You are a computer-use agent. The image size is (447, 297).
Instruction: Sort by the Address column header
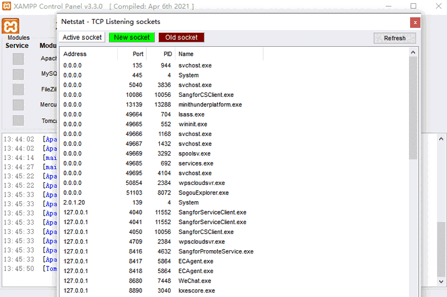tap(89, 54)
